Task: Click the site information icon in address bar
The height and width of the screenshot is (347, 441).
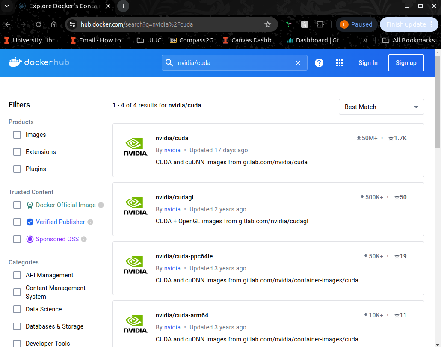Action: (x=72, y=24)
